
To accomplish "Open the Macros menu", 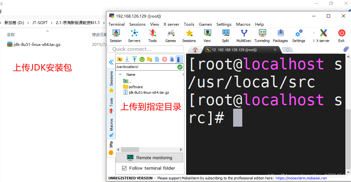I will (243, 24).
